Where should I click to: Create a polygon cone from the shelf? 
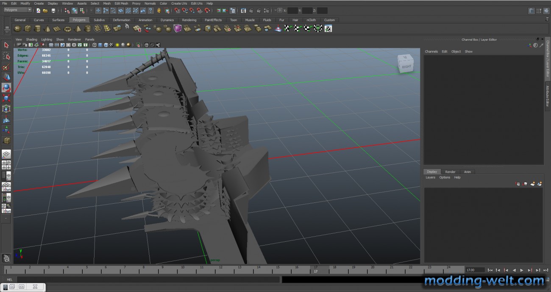tap(47, 28)
